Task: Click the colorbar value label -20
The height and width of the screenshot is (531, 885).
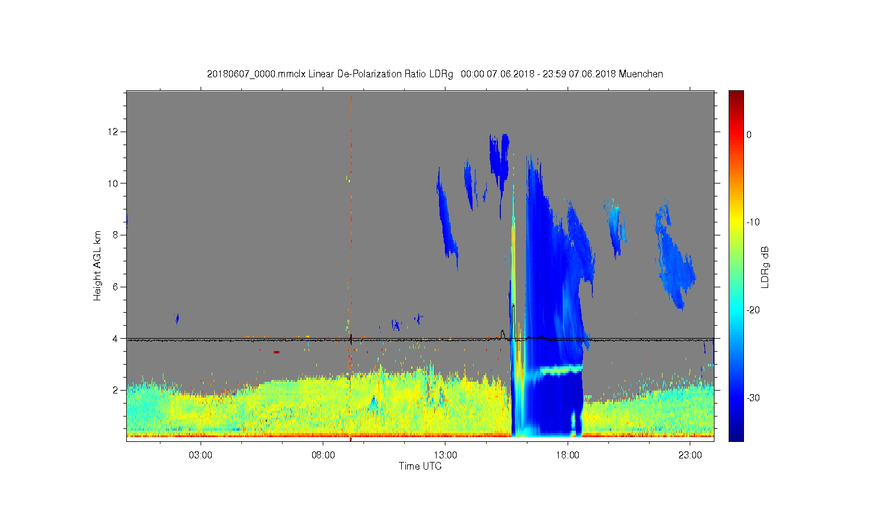Action: (x=753, y=310)
